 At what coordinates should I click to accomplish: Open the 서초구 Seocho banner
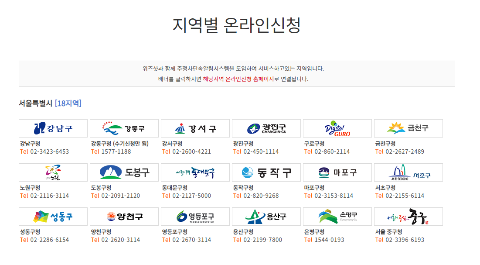[409, 172]
